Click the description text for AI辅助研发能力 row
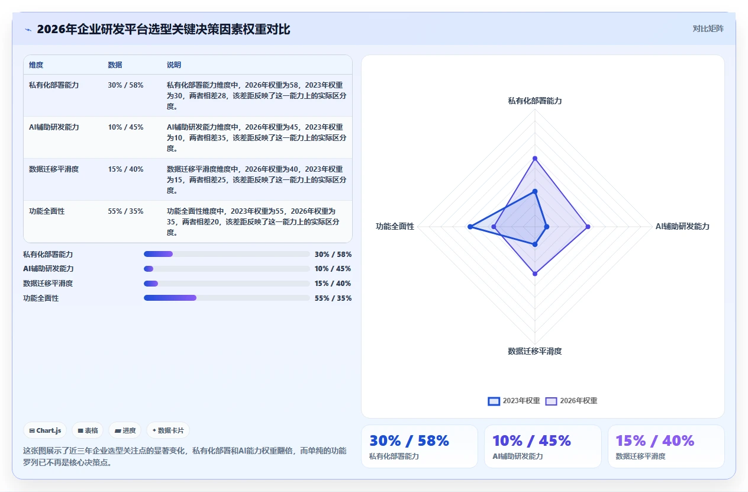 click(x=256, y=138)
